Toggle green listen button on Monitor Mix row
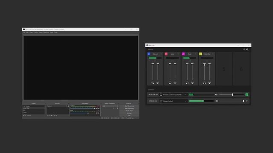Screen dimensions: 273x153 pyautogui.click(x=247, y=94)
